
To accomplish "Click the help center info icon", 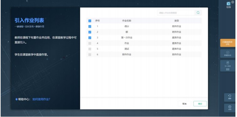I will coord(17,99).
